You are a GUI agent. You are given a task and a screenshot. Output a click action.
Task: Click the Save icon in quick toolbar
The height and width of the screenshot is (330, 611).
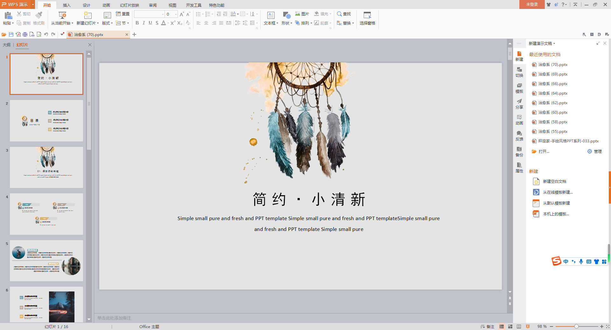coord(11,34)
